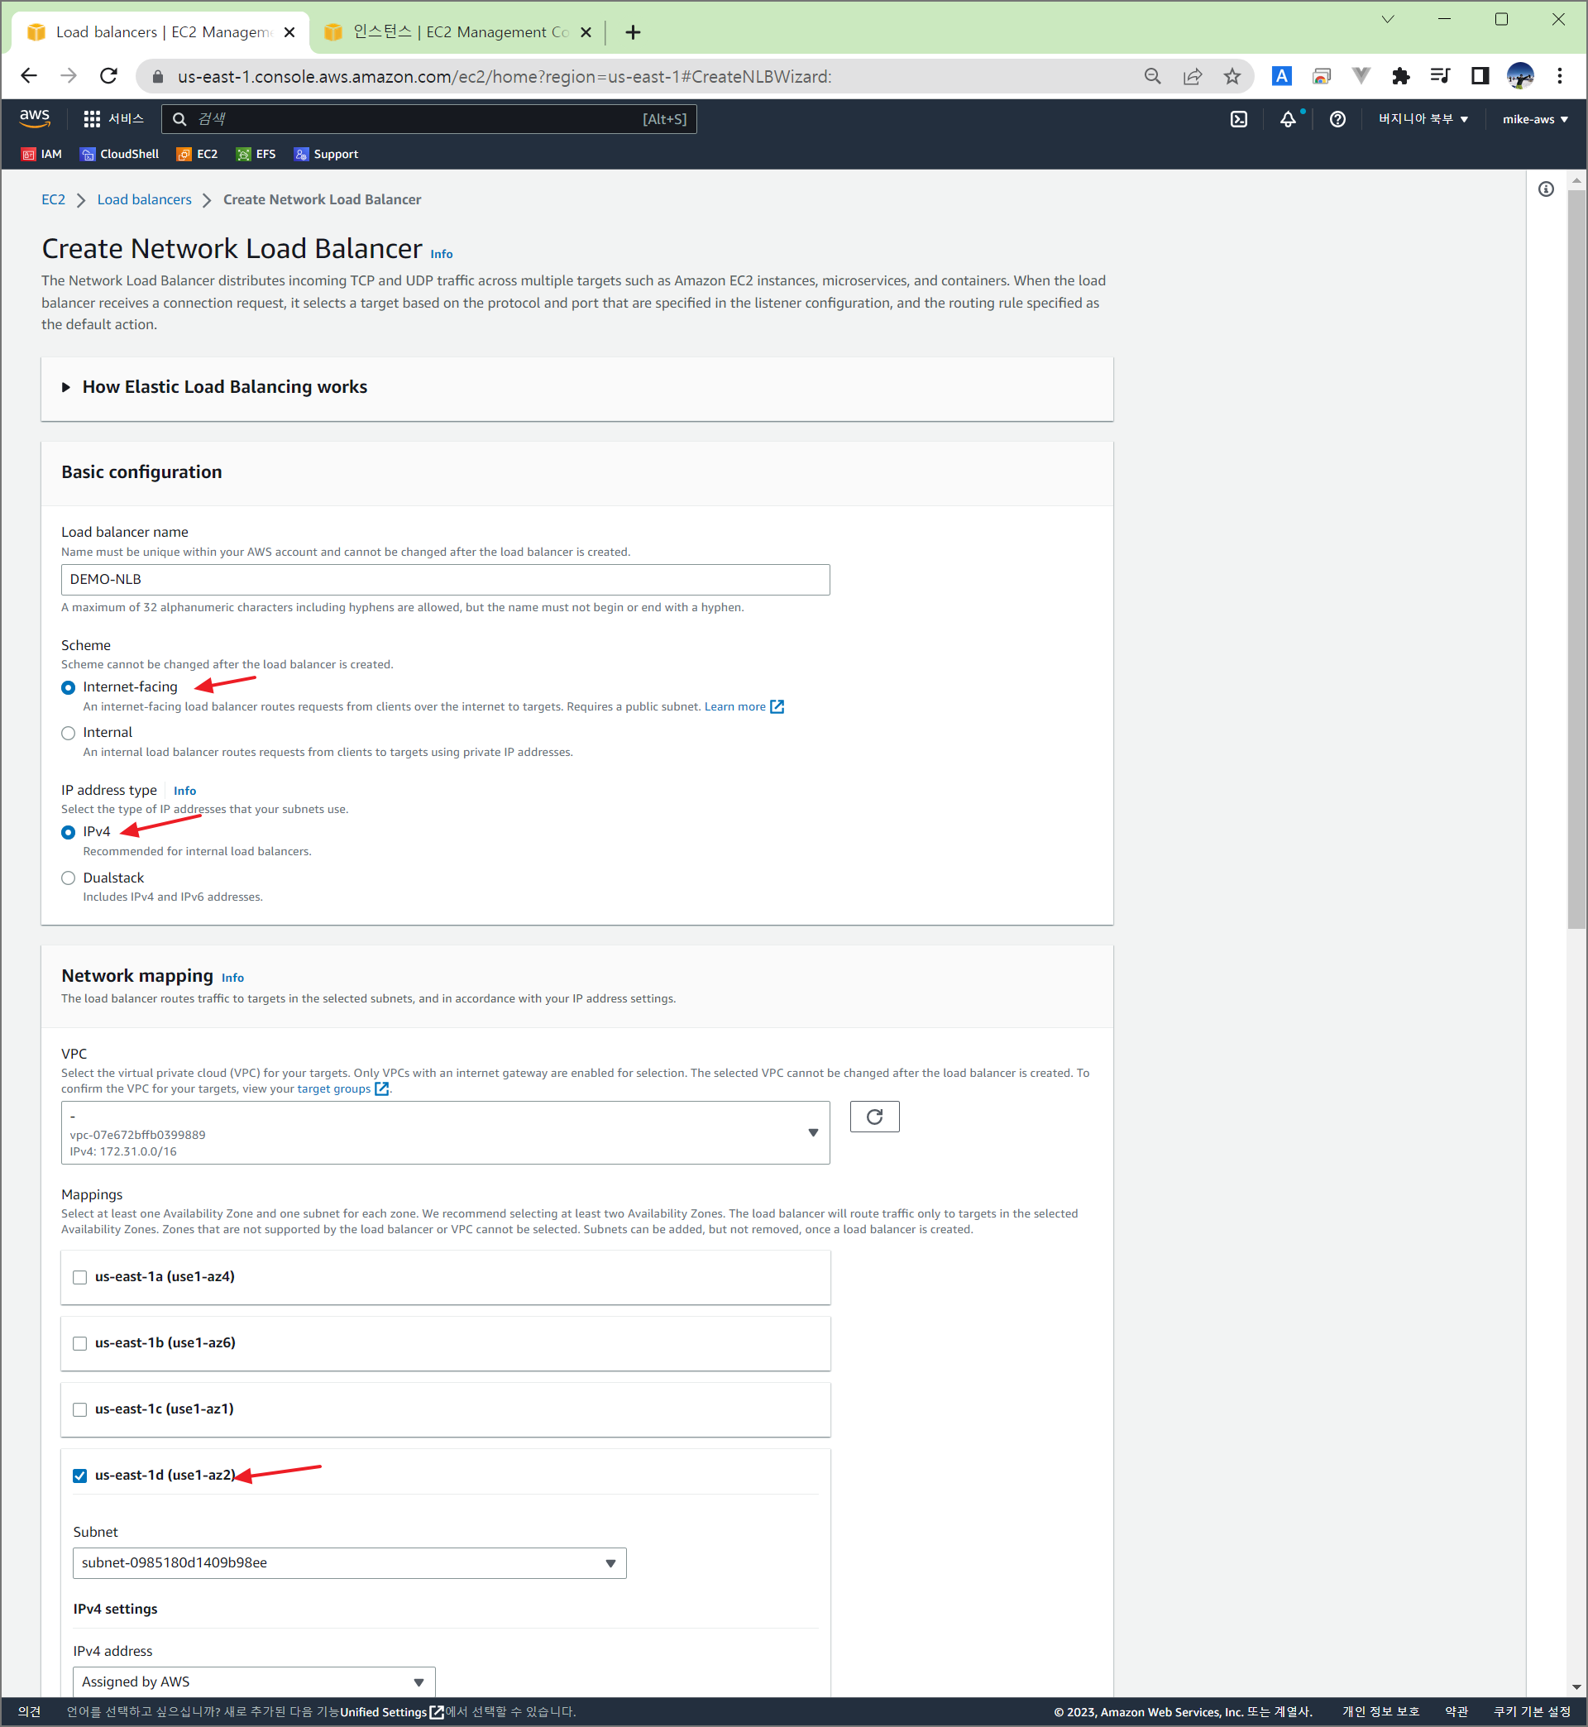Click the browser zoom magnifier icon

click(x=1152, y=76)
